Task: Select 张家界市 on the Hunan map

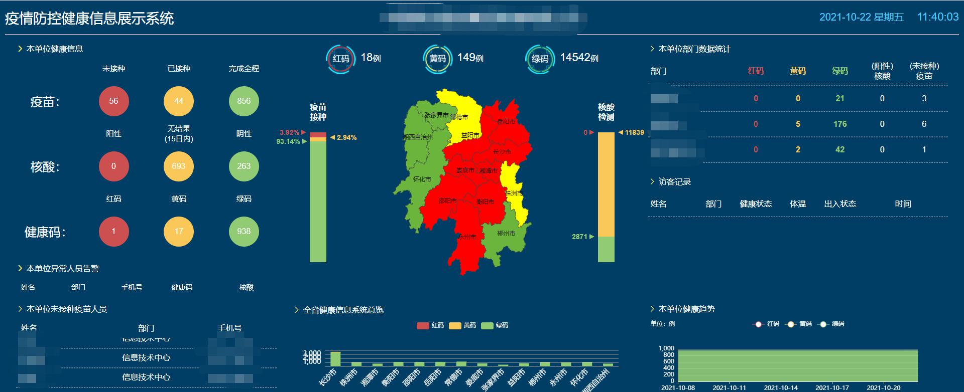Action: click(x=436, y=115)
